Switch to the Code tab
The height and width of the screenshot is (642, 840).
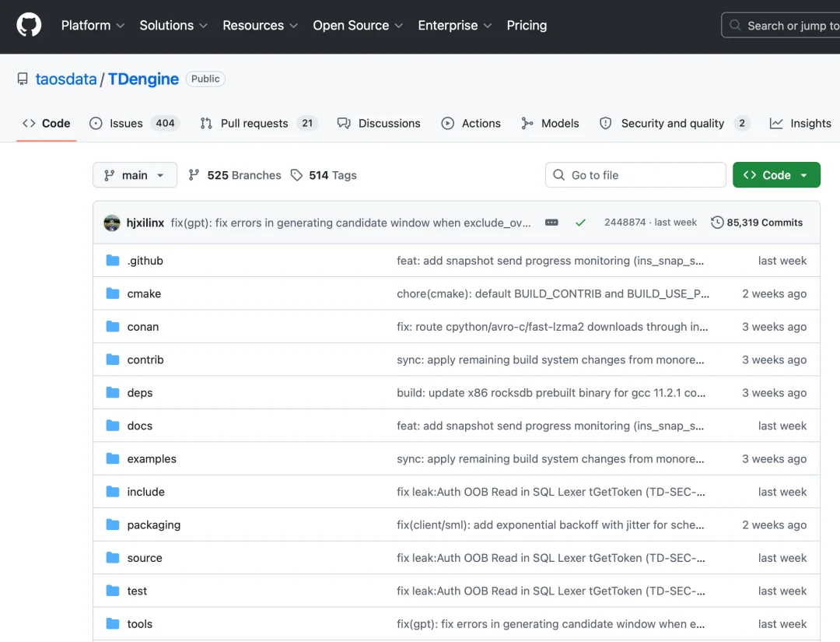tap(46, 123)
